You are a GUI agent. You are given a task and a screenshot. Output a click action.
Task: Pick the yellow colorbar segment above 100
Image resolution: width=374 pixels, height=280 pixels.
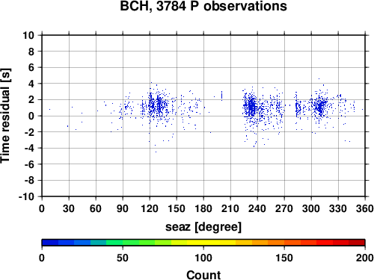(203, 243)
